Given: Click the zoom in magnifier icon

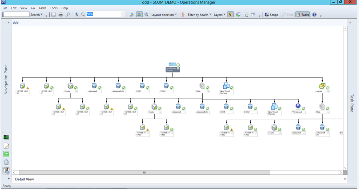Looking at the screenshot, I should point(77,15).
